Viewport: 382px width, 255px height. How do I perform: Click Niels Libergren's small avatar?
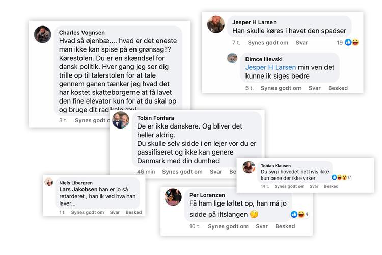pyautogui.click(x=49, y=182)
